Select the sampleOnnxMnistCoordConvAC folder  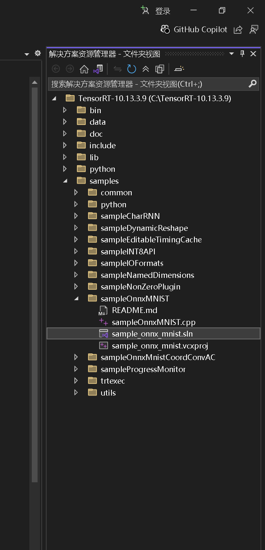pos(158,357)
